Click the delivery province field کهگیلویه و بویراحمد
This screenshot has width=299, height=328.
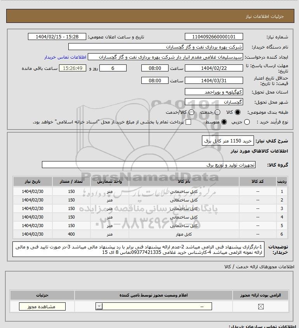(214, 92)
